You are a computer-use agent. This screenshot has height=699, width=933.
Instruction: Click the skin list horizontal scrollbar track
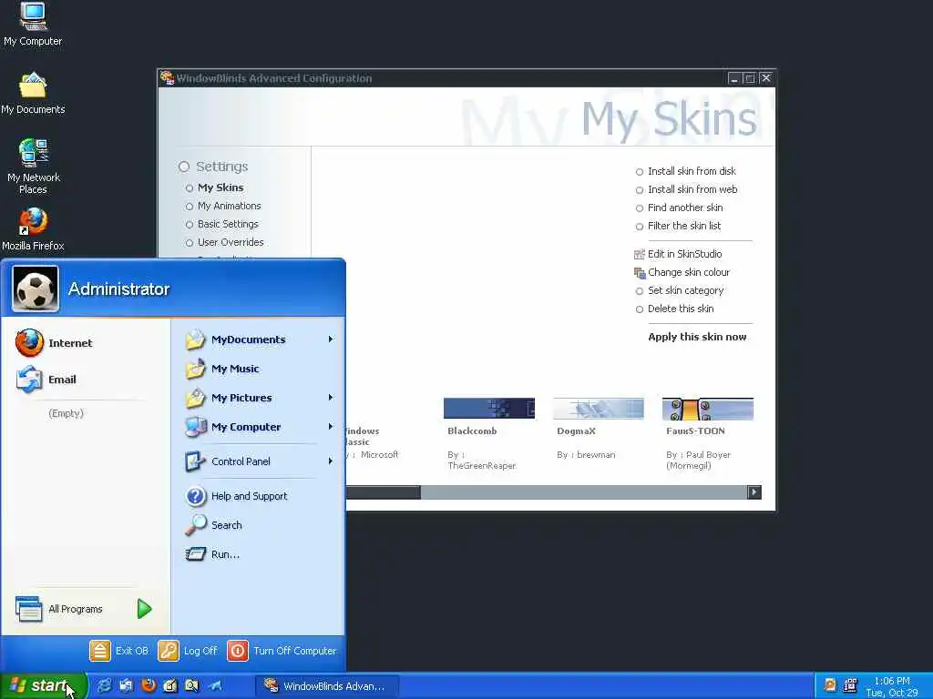(x=583, y=492)
